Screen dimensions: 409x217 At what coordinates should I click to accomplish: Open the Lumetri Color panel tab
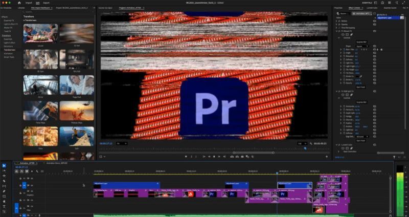pyautogui.click(x=372, y=8)
